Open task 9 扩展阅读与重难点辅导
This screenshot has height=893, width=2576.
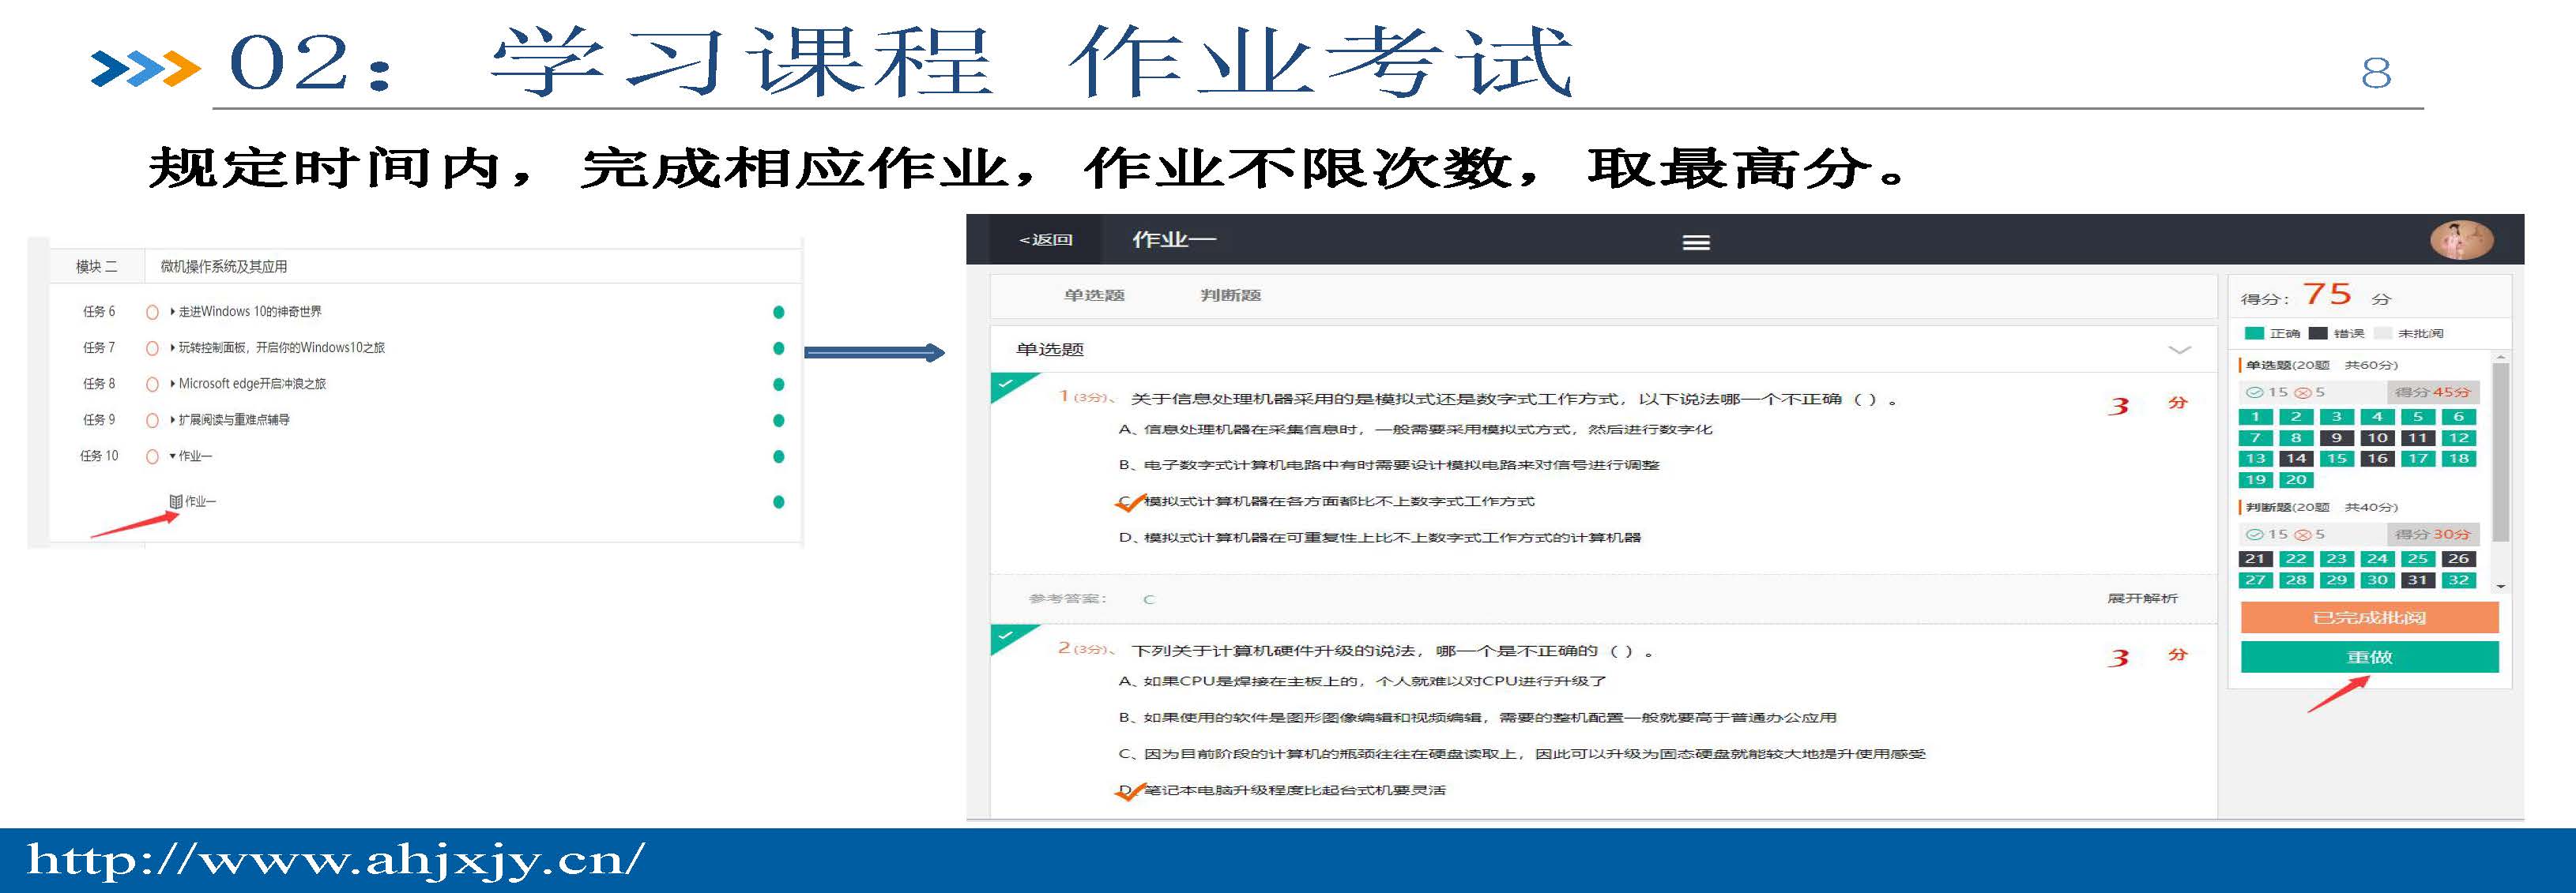(234, 419)
